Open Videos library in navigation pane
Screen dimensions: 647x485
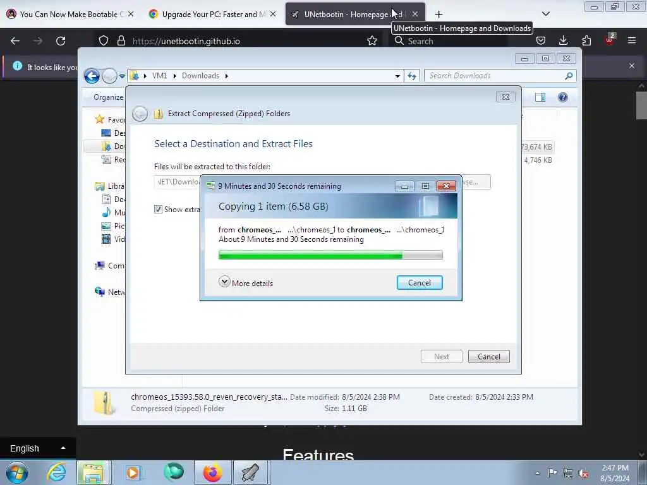click(x=114, y=239)
